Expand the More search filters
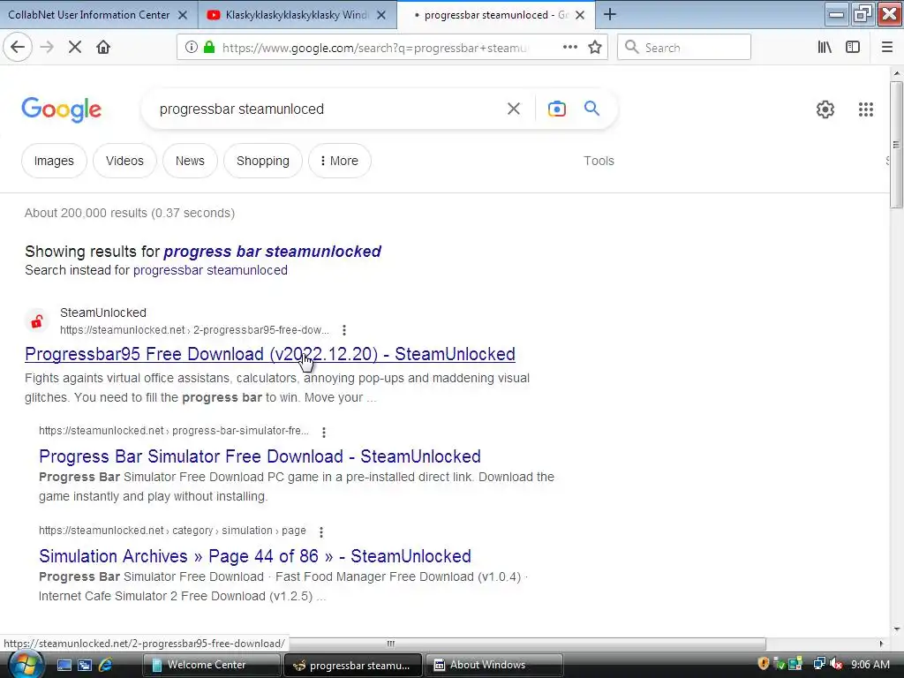The image size is (904, 678). click(340, 161)
